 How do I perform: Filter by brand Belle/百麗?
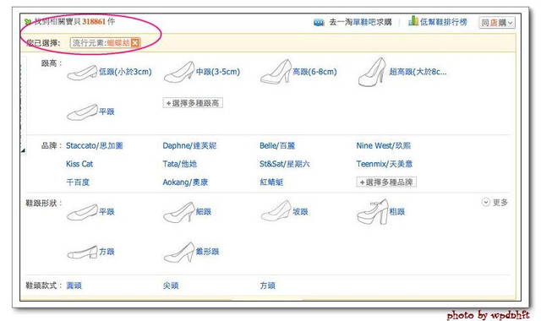[277, 145]
